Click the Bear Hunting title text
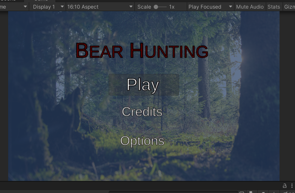The width and height of the screenshot is (295, 193). [x=142, y=50]
